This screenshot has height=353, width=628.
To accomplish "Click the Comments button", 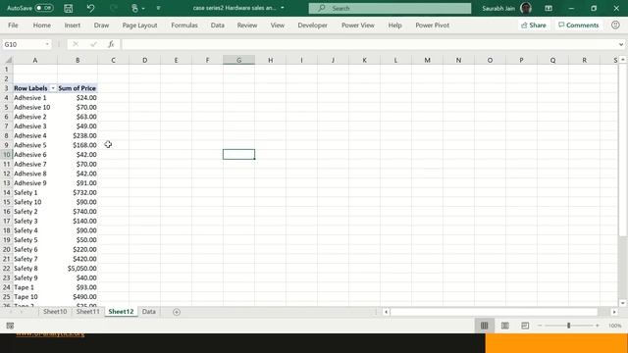I will (x=578, y=25).
